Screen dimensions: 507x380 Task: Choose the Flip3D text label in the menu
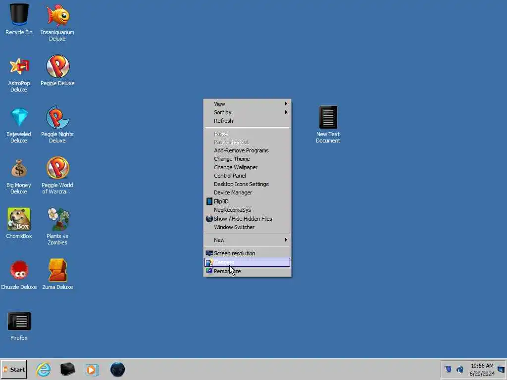pos(221,201)
